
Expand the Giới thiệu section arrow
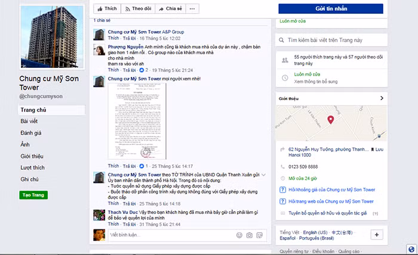pos(382,98)
